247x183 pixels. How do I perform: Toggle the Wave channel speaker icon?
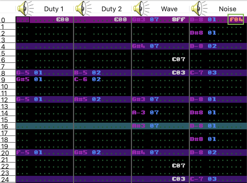point(141,8)
